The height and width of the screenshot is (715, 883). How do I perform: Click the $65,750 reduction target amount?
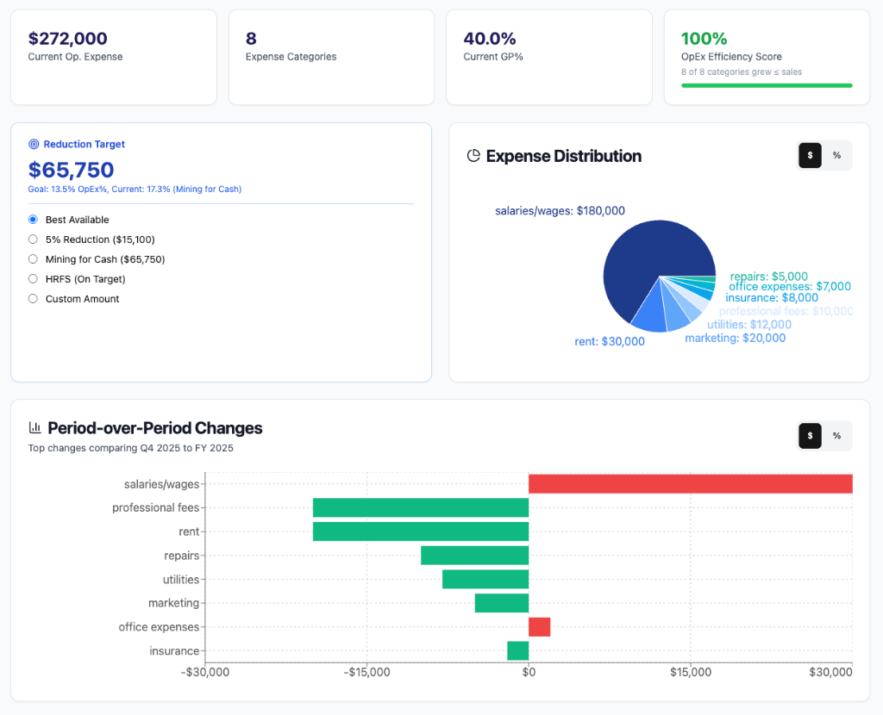(71, 170)
